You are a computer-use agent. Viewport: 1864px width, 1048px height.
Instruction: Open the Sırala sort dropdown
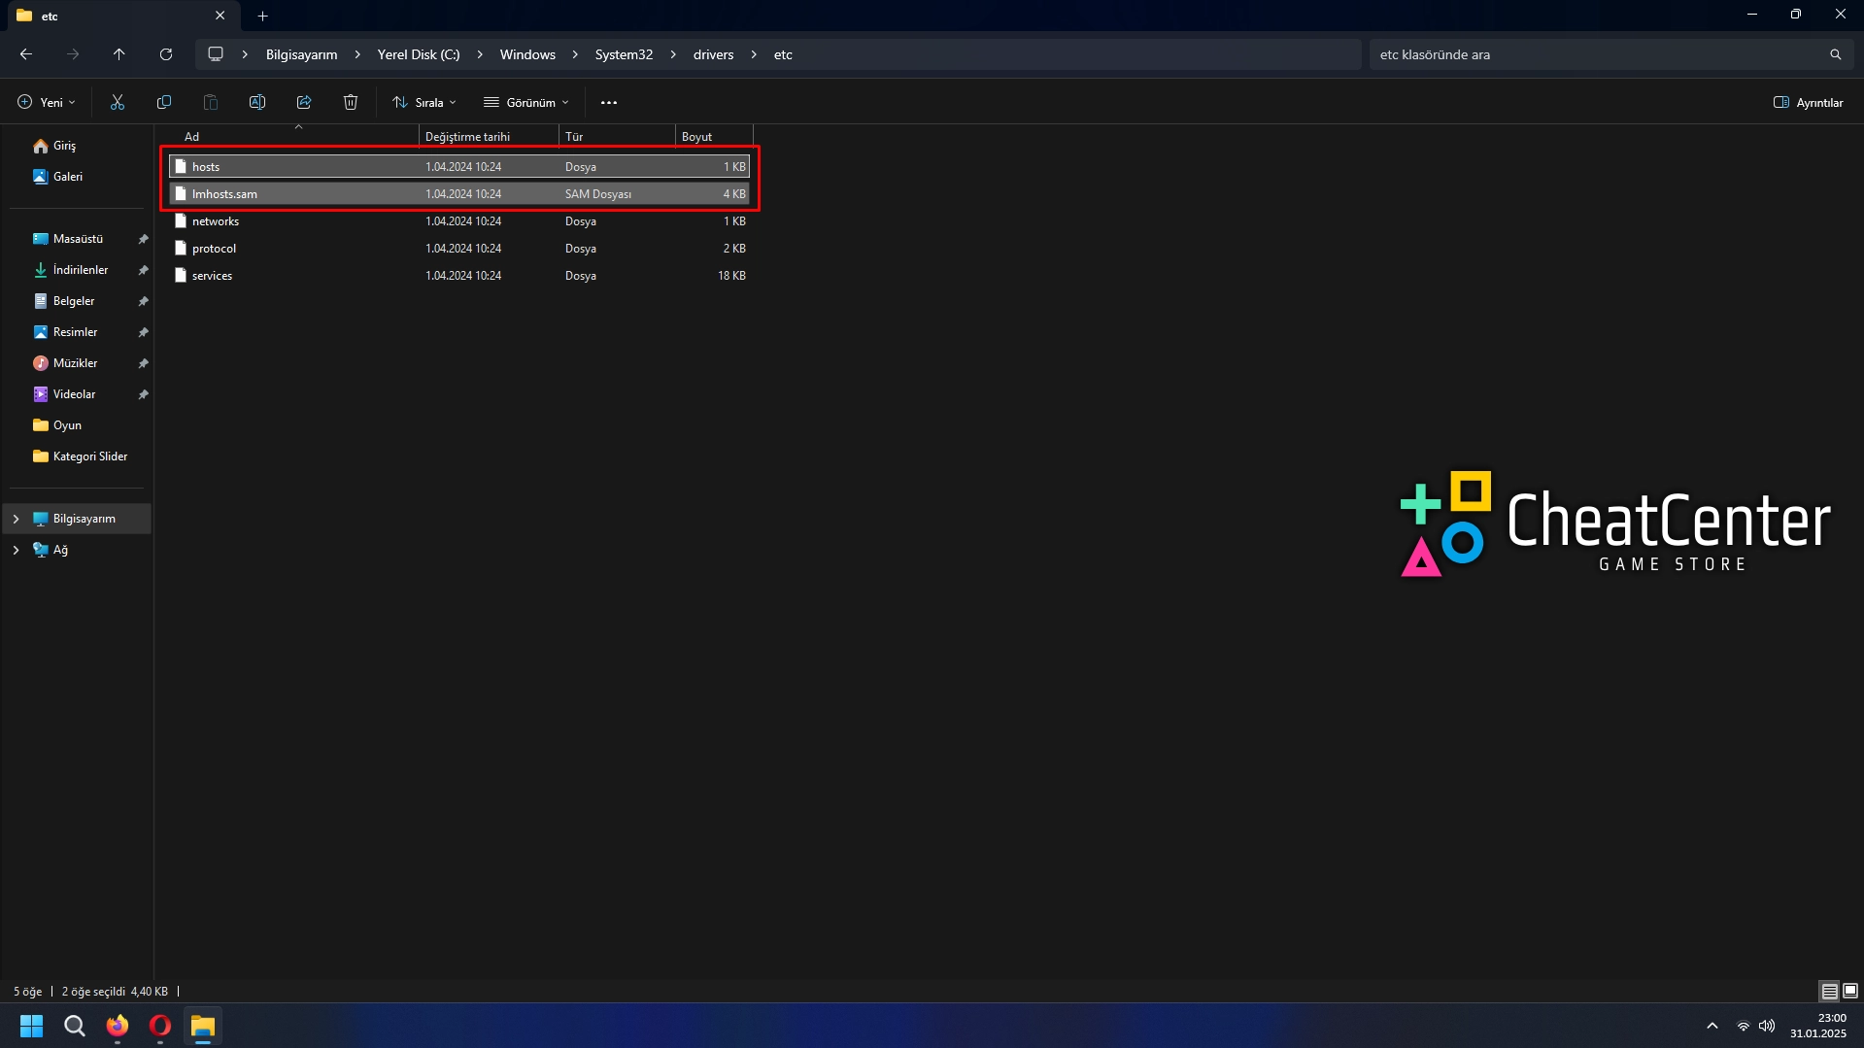pyautogui.click(x=424, y=102)
